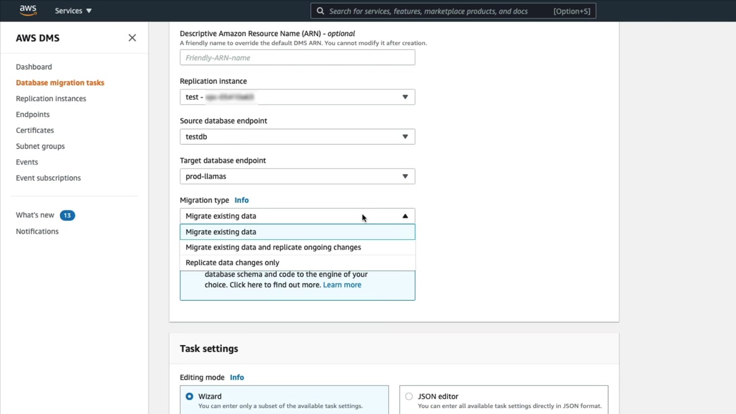Select the Wizard editing mode
This screenshot has height=414, width=736.
point(190,396)
